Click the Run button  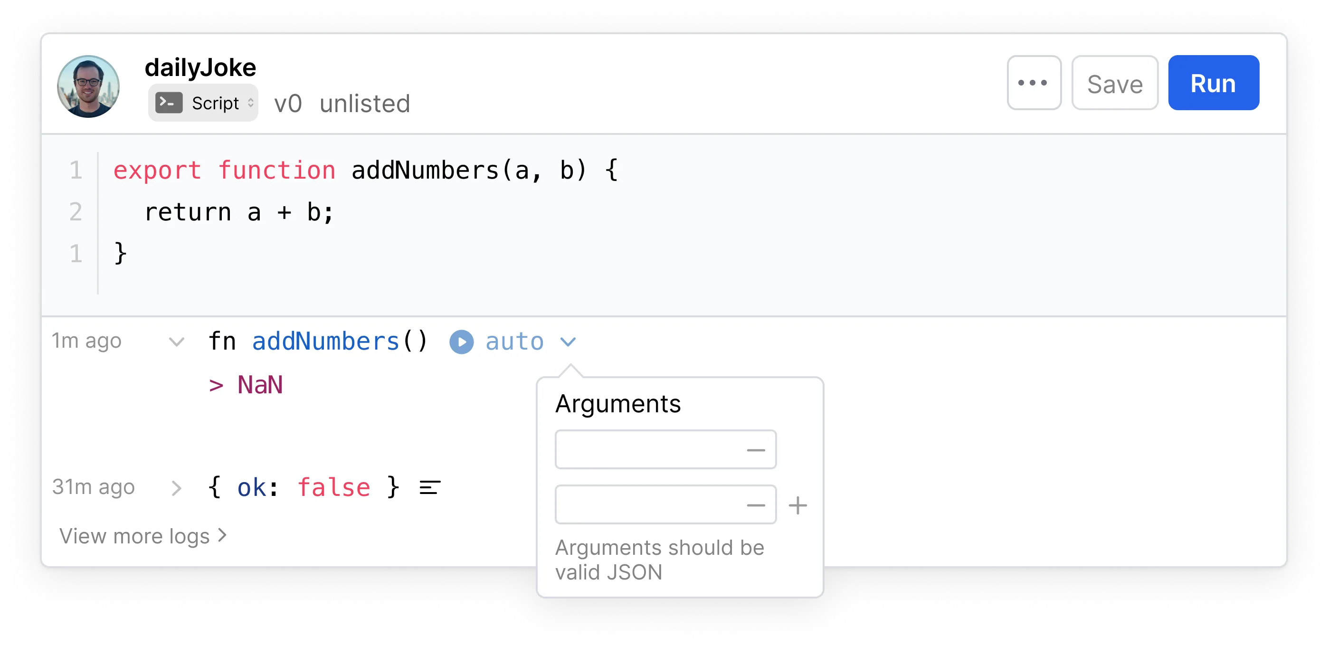click(1213, 83)
